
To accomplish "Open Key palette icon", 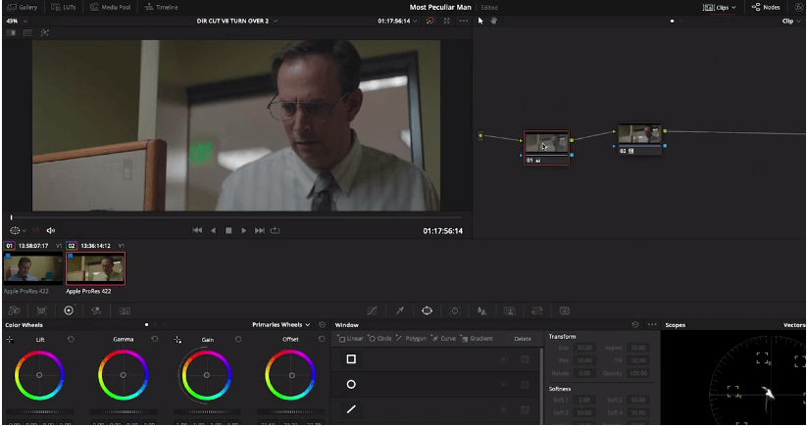I will pyautogui.click(x=510, y=310).
